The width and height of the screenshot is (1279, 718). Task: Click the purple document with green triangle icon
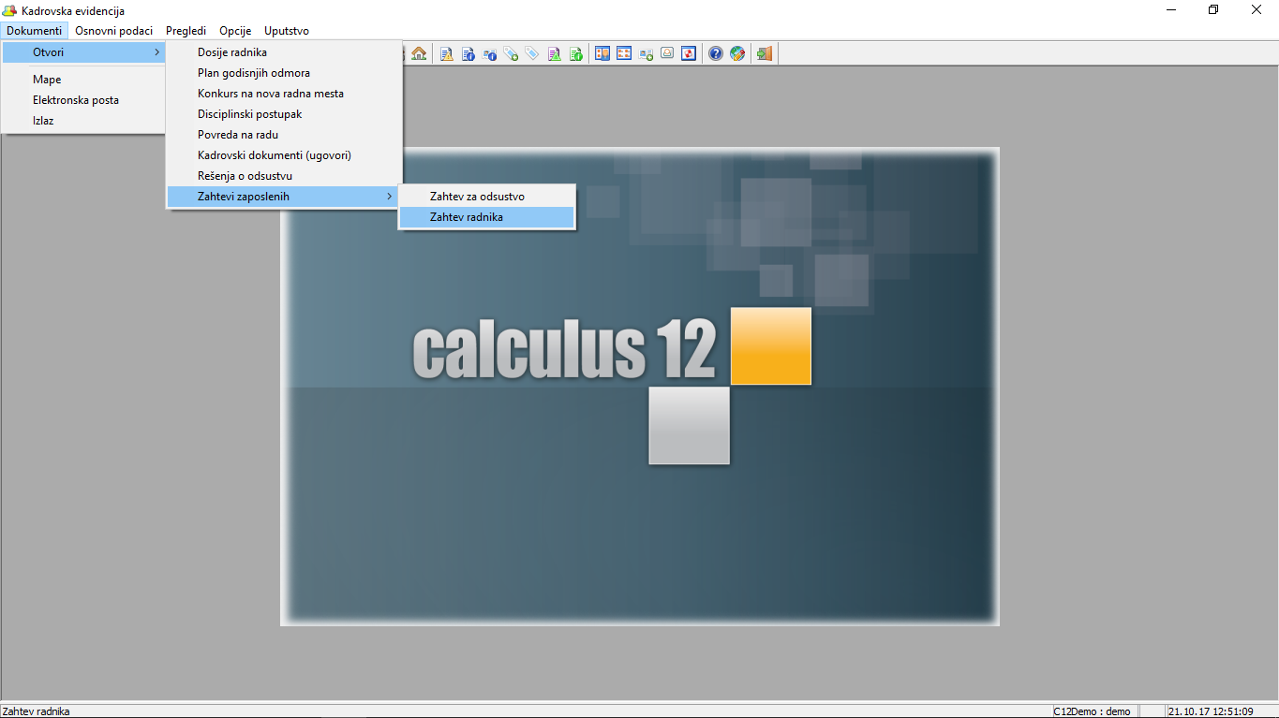point(555,53)
